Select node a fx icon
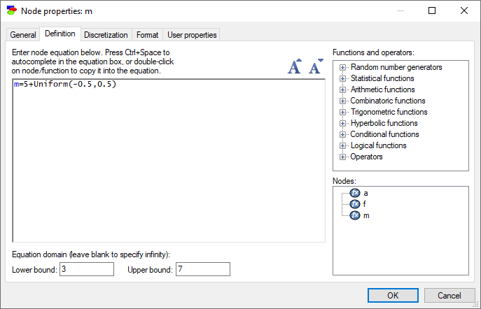The height and width of the screenshot is (309, 481). pos(355,193)
